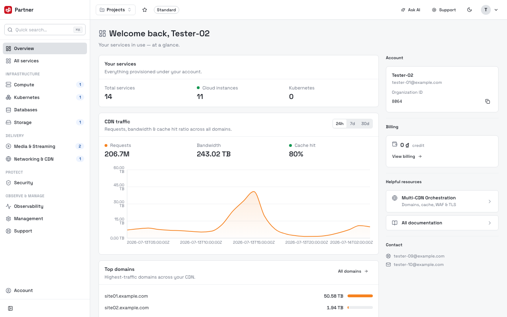This screenshot has width=507, height=317.
Task: Open Networking & CDN section
Action: (x=45, y=159)
